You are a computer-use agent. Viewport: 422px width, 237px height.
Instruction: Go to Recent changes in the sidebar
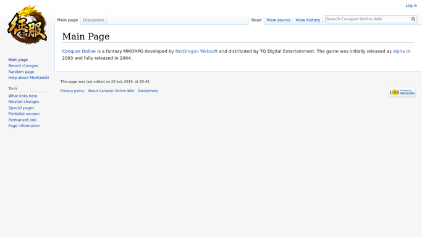[23, 65]
